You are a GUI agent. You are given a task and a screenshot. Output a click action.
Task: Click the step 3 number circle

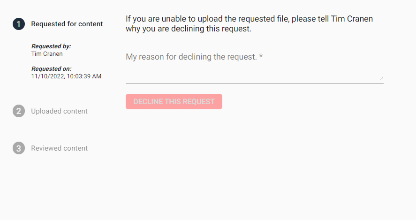click(x=19, y=148)
